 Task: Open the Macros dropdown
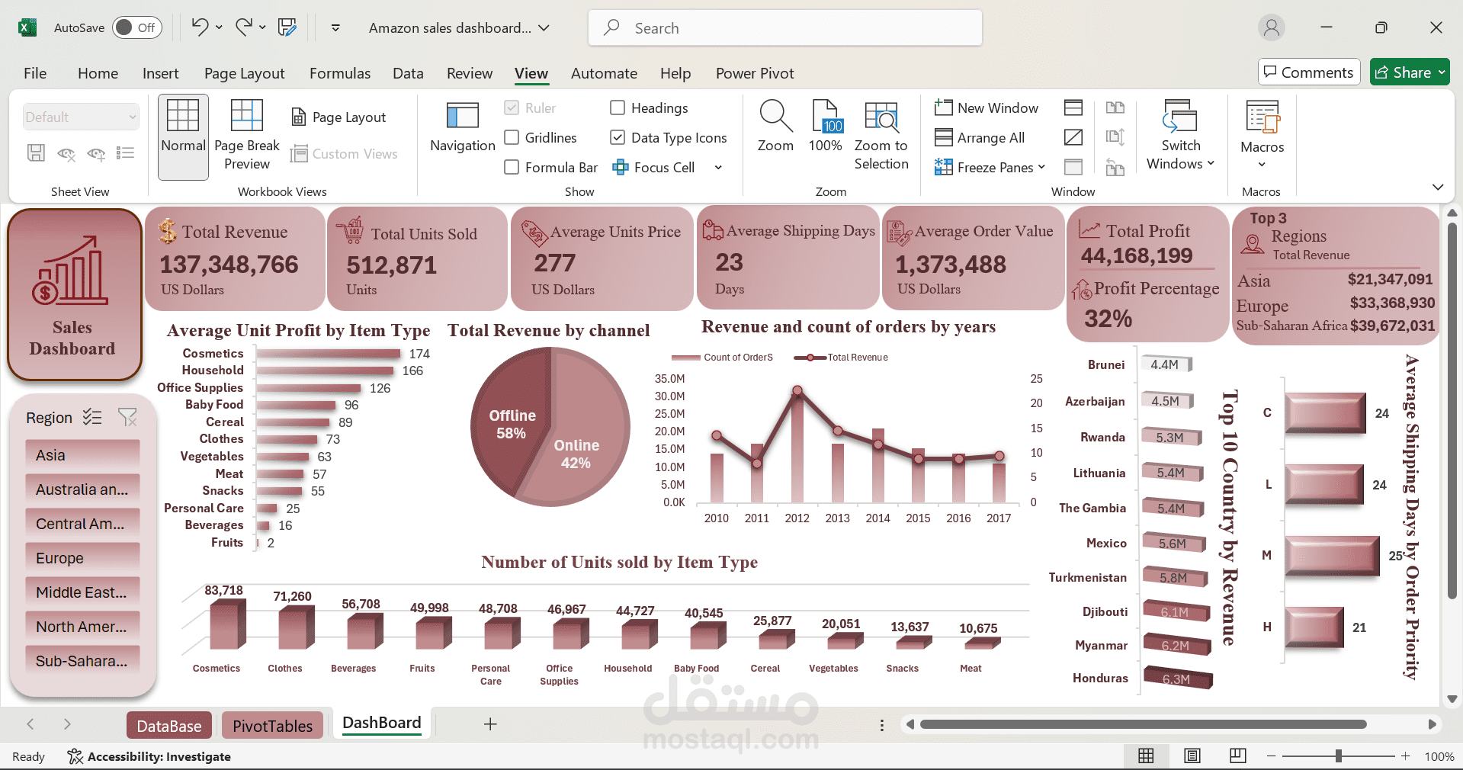pyautogui.click(x=1262, y=136)
